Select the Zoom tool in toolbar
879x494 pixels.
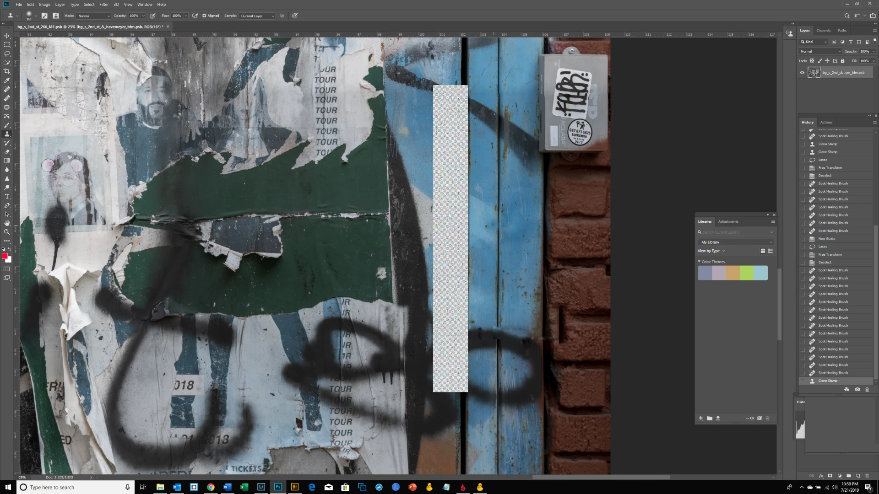tap(7, 232)
